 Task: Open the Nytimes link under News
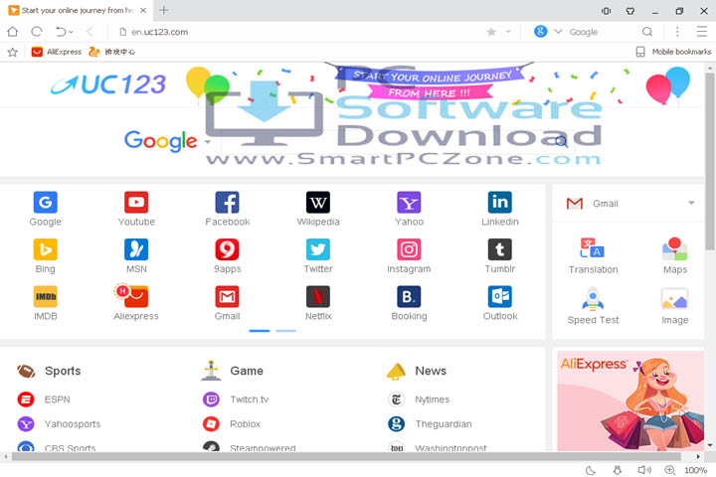[419, 399]
